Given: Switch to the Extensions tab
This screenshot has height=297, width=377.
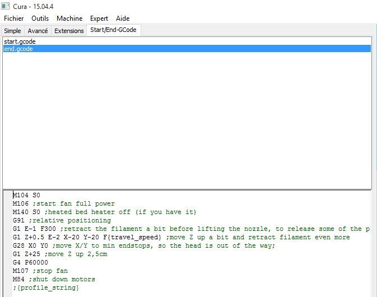Looking at the screenshot, I should pos(69,31).
